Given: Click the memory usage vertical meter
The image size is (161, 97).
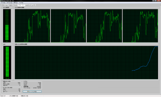Looking at the screenshot, I should [x=7, y=63].
